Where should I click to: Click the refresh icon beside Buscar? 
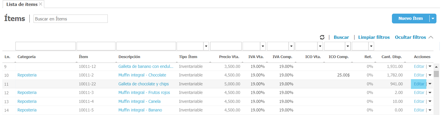[322, 37]
